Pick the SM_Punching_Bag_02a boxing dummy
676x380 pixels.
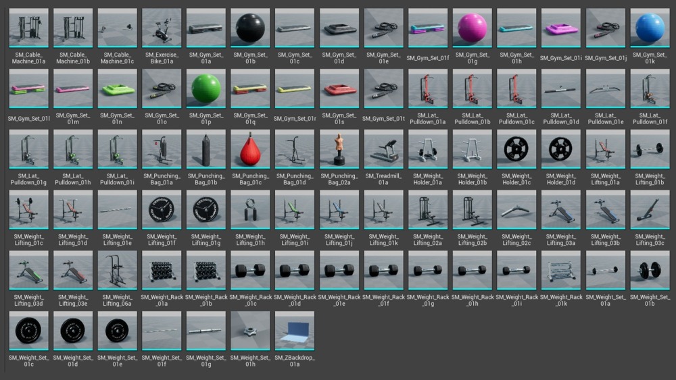(339, 149)
